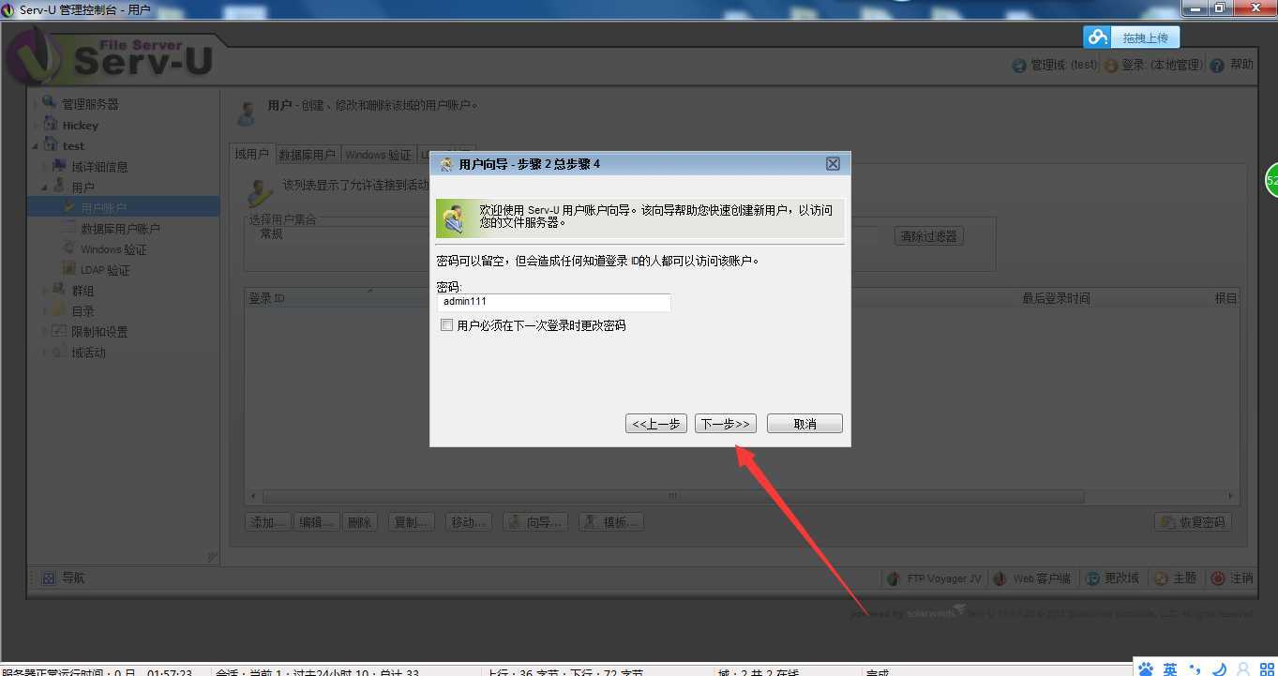Click the Windows 验证 tree icon
This screenshot has width=1278, height=676.
pyautogui.click(x=69, y=248)
